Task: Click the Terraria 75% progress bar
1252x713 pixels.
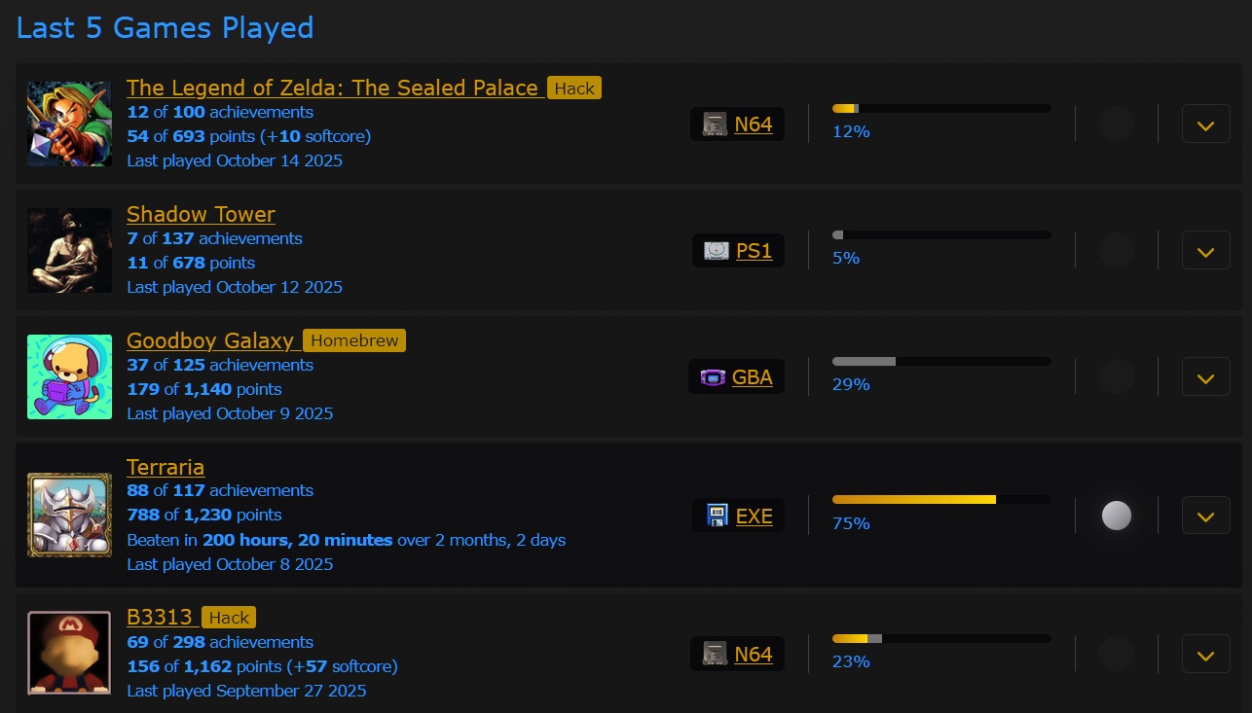Action: pyautogui.click(x=940, y=500)
